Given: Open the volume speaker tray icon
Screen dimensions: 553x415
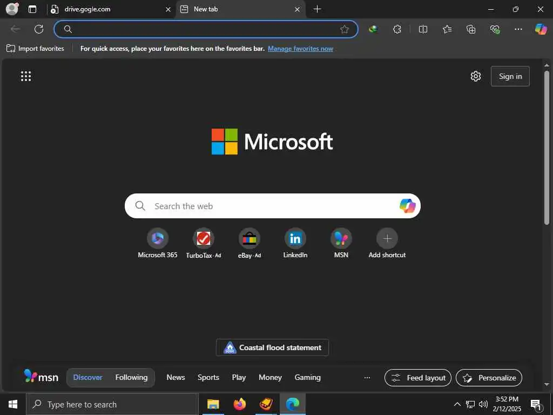Looking at the screenshot, I should tap(483, 404).
